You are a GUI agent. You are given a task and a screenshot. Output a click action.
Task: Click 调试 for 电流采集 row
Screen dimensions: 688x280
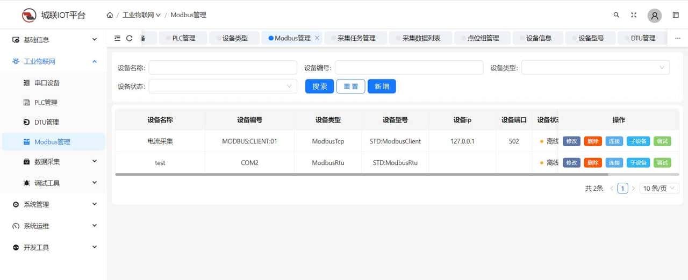tap(662, 141)
